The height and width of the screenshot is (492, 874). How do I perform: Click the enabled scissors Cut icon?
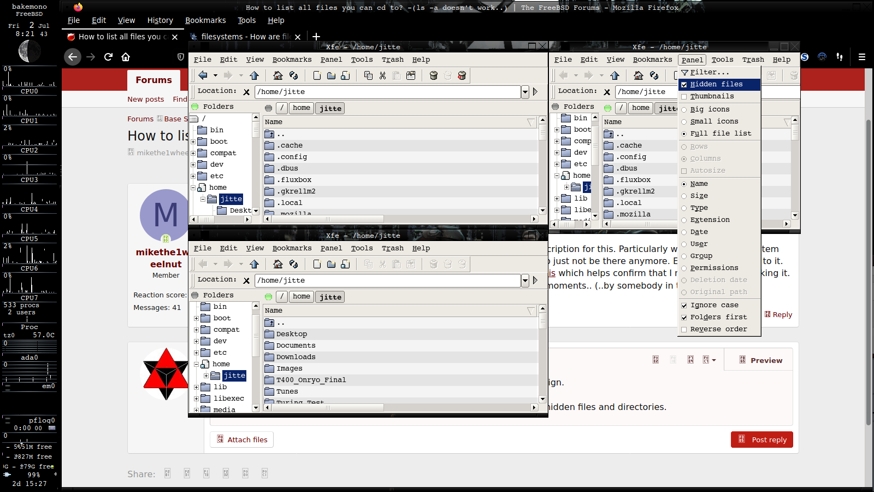pos(382,75)
